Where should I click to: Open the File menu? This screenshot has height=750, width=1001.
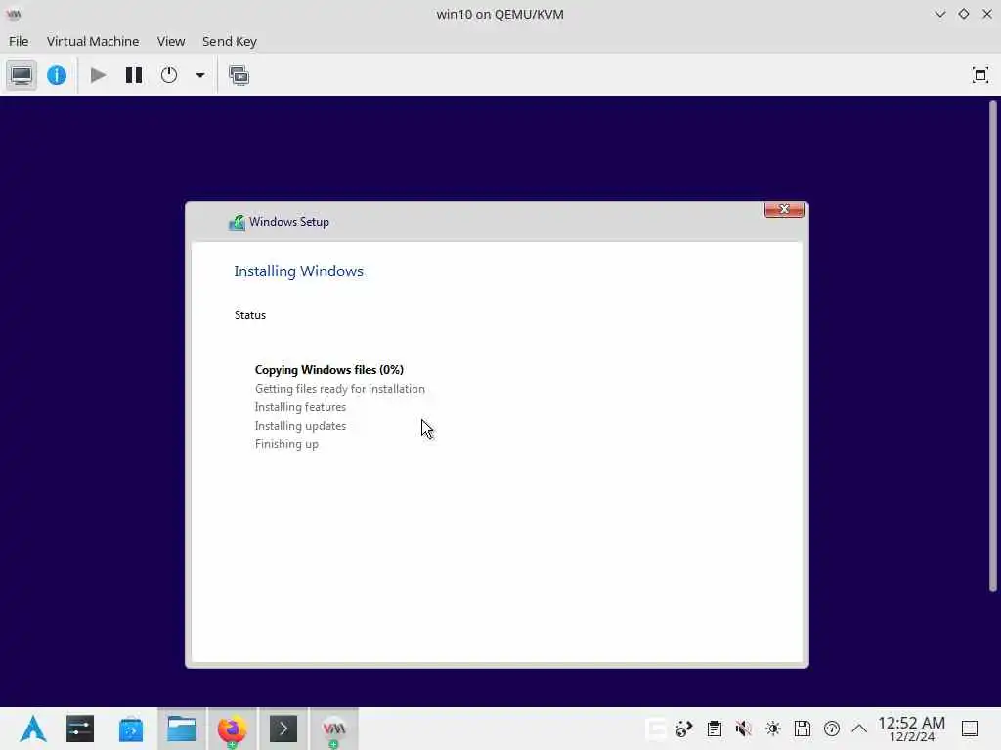coord(19,41)
